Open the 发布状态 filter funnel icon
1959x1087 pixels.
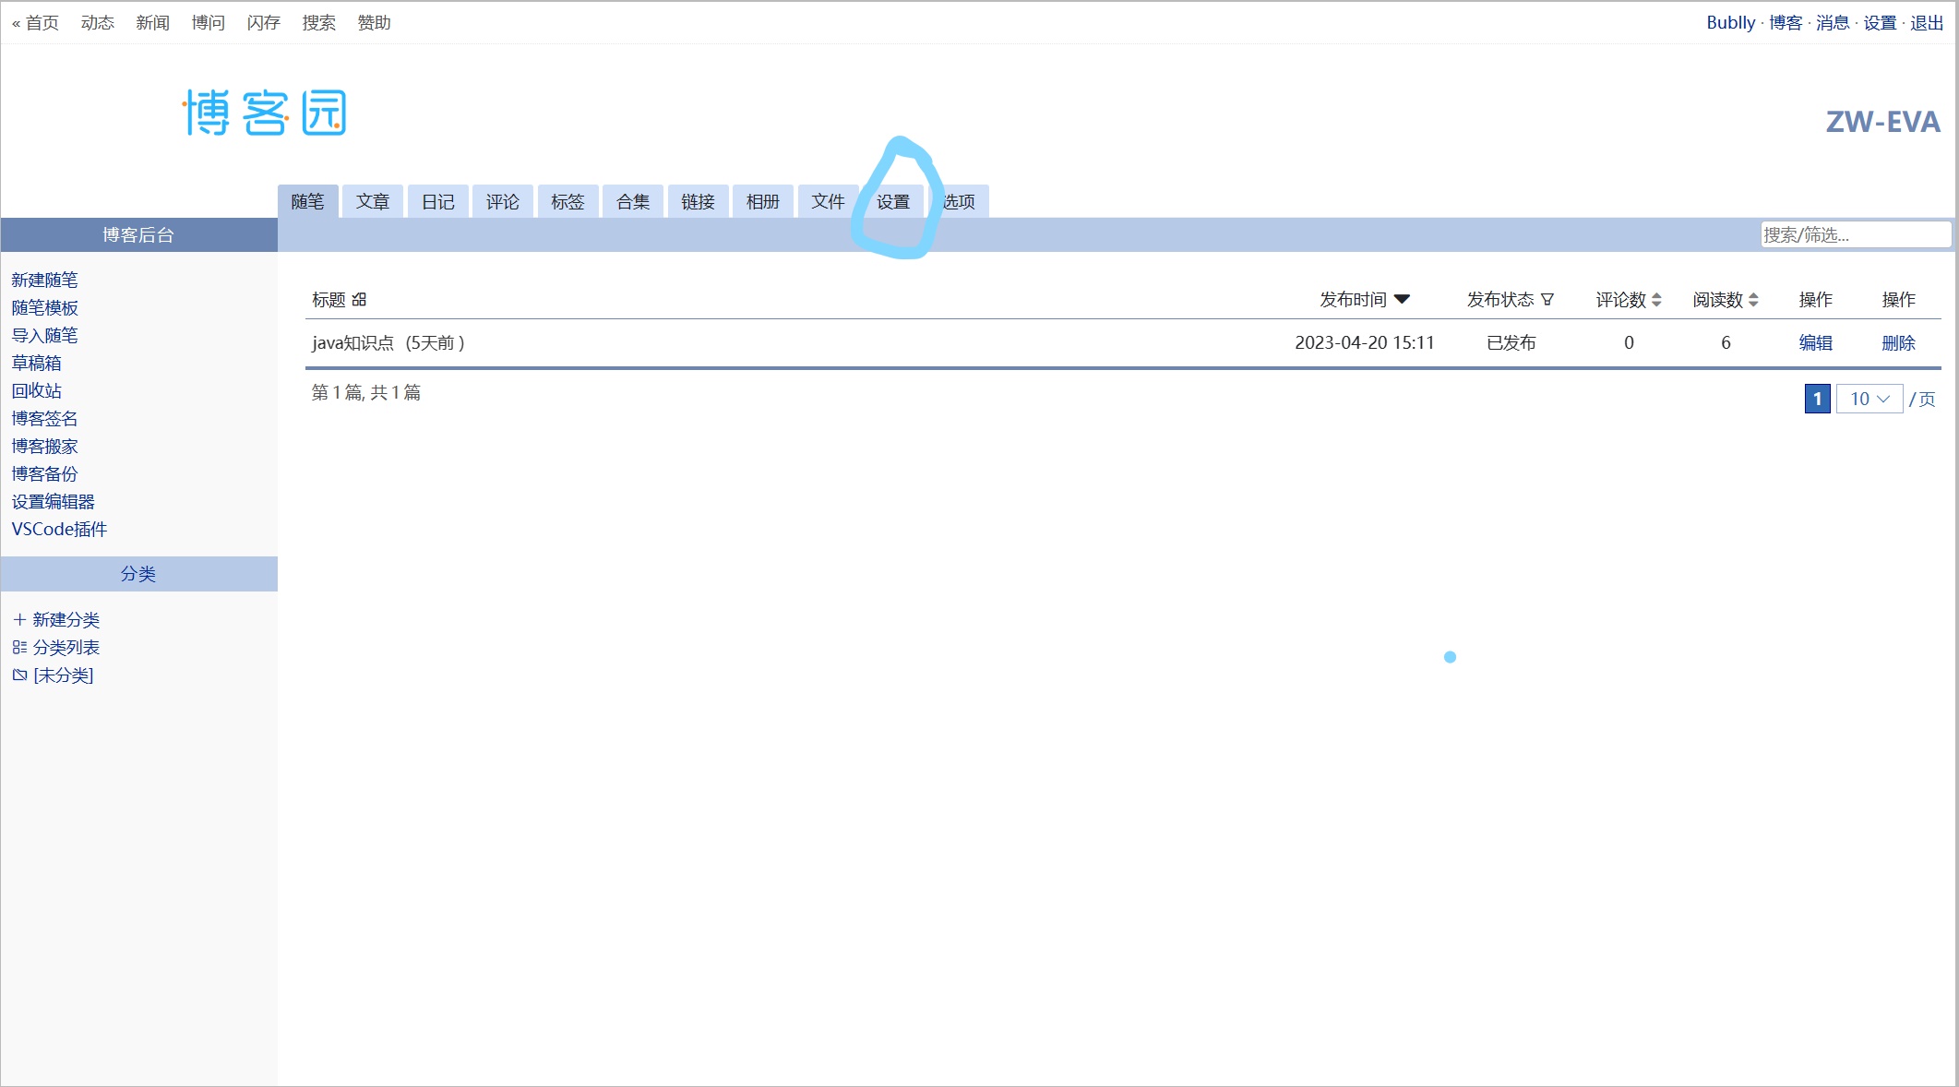click(1547, 299)
